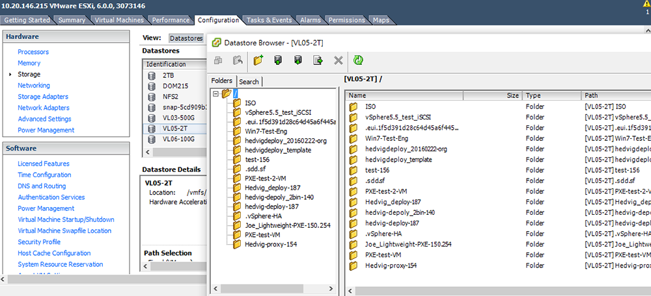This screenshot has width=651, height=296.
Task: Click the Hedvig-proxy-154 folder icon in file list
Action: 353,265
